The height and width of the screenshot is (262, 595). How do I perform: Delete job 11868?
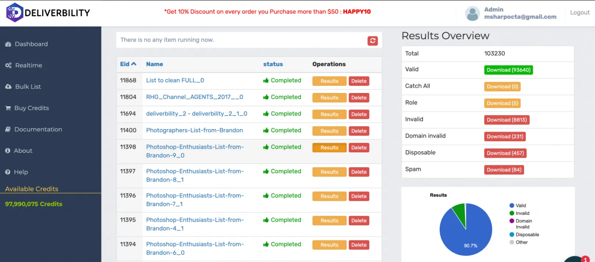coord(359,81)
